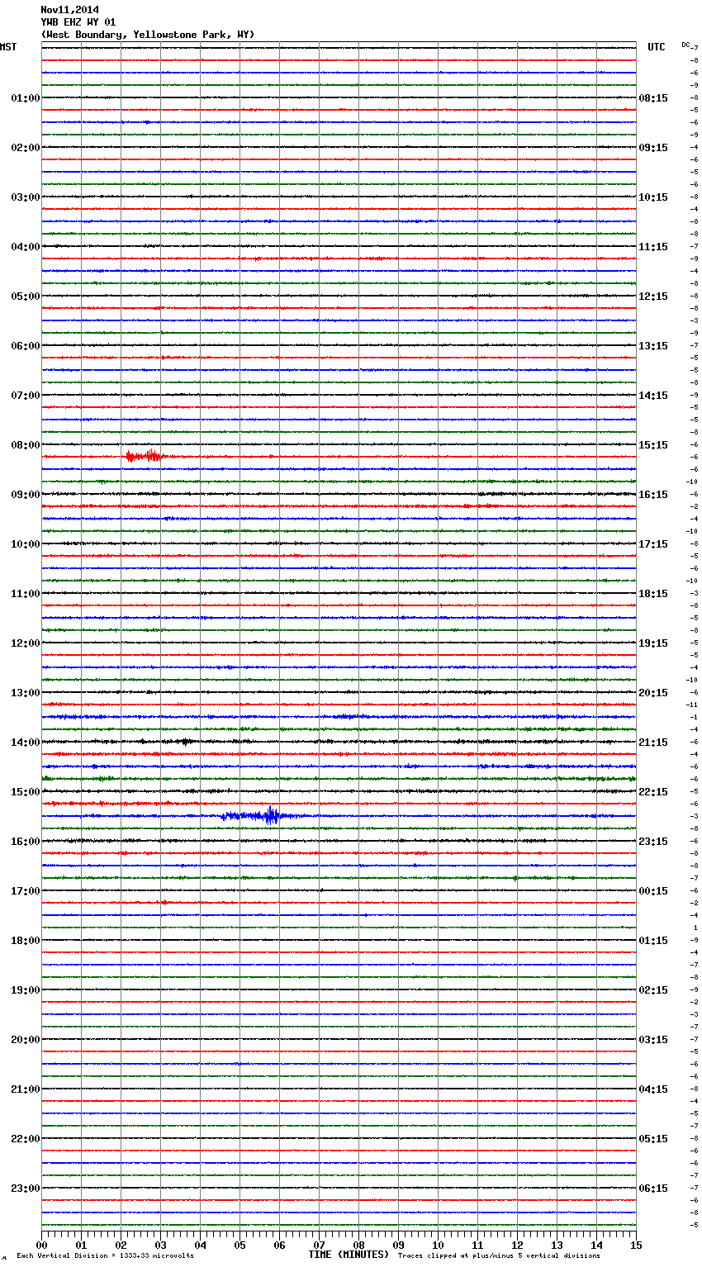
Task: Click the 10:15 UTC time label
Action: point(653,197)
